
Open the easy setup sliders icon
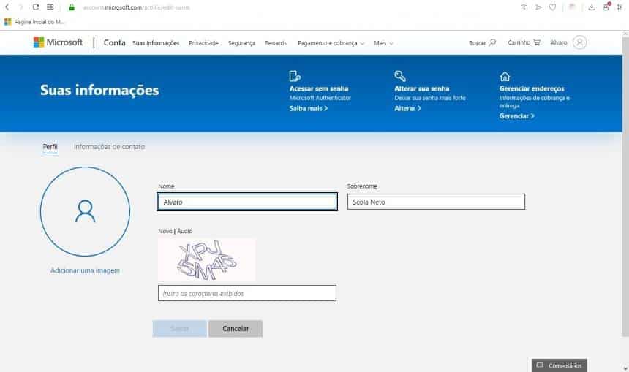point(619,7)
